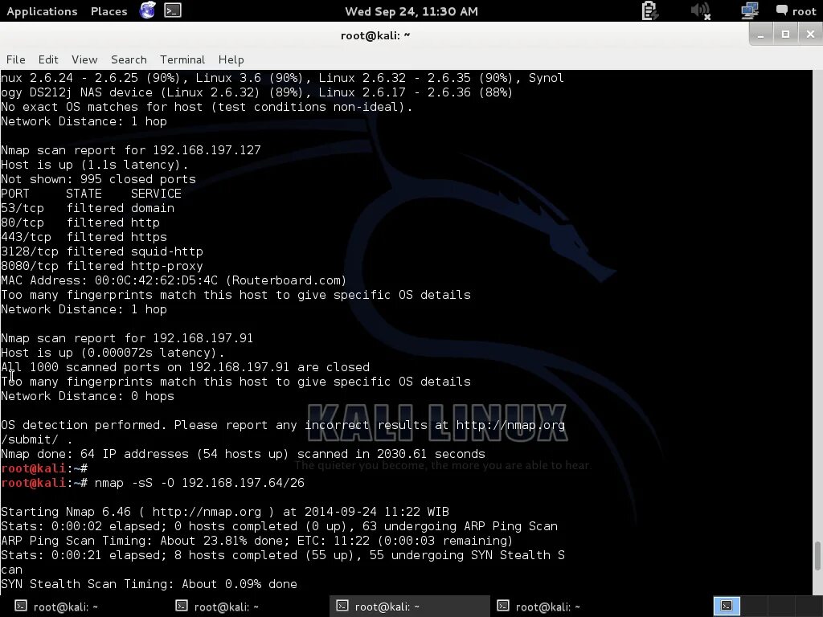Launch the Iceweasel web browser icon
823x617 pixels.
(148, 10)
